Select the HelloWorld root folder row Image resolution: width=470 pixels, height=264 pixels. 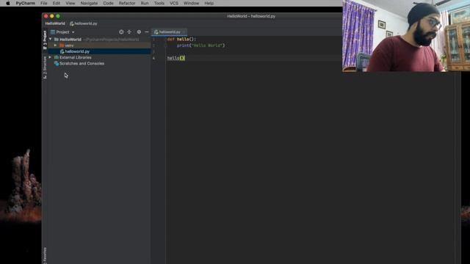(x=99, y=39)
